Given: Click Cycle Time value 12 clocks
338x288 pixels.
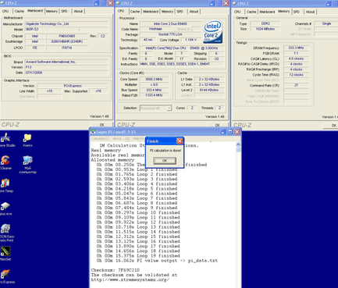Looking at the screenshot, I should point(296,75).
